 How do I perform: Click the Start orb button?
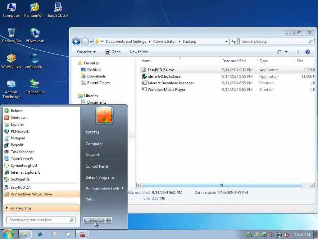point(8,234)
